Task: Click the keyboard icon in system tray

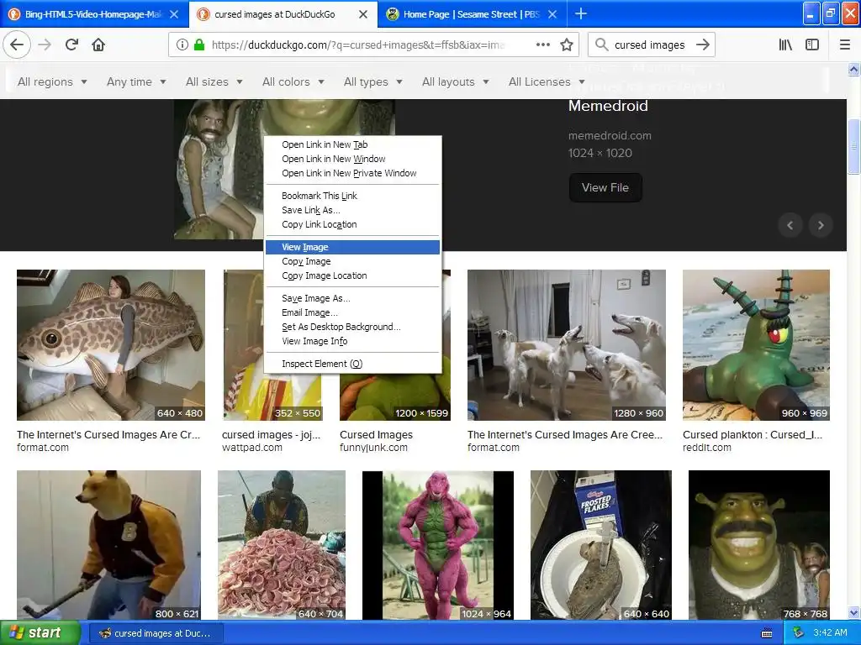Action: tap(767, 633)
